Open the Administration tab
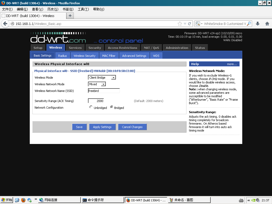The width and height of the screenshot is (272, 204). pos(177,48)
